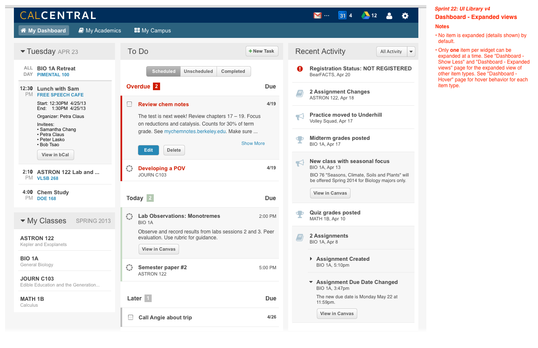
Task: Open the settings gear icon
Action: 405,16
